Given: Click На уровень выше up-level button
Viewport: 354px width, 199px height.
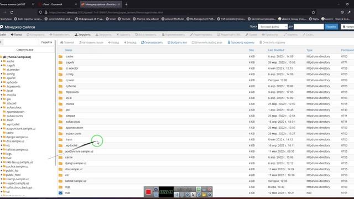Looking at the screenshot, I should pyautogui.click(x=91, y=43).
